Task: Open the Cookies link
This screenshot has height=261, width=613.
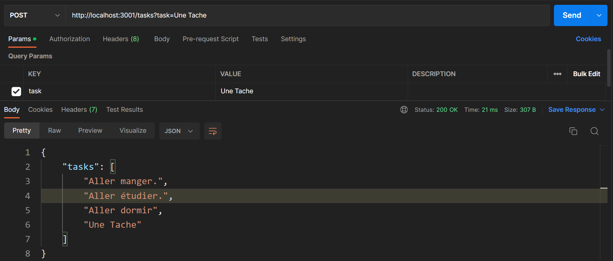Action: [588, 39]
